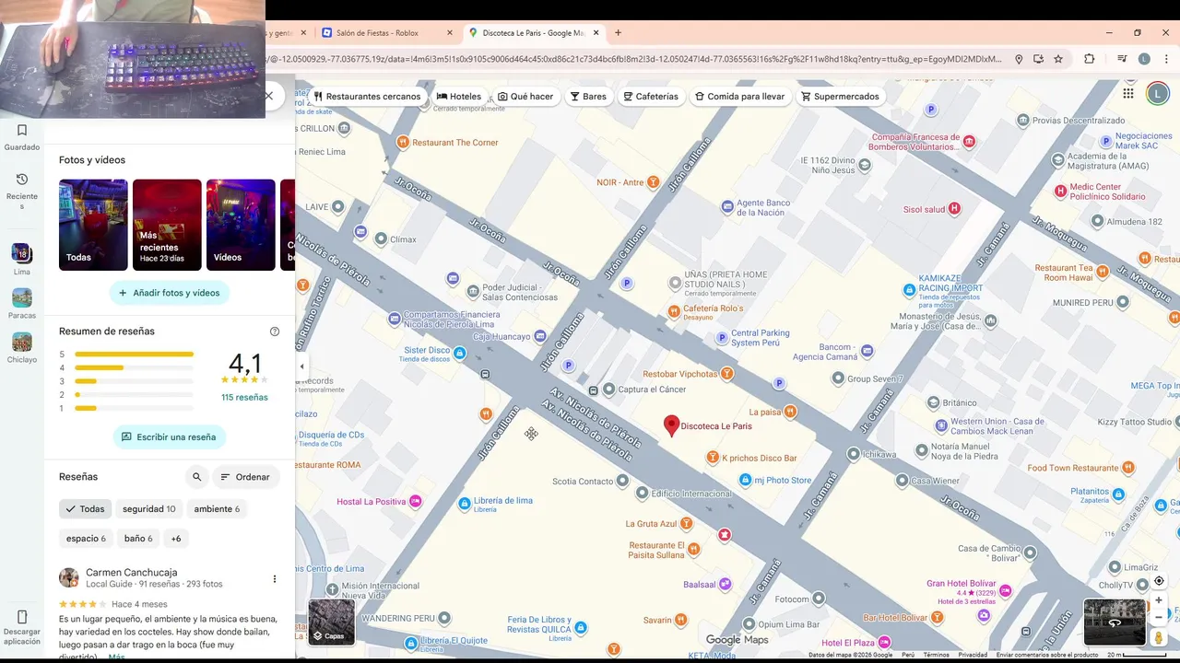This screenshot has width=1180, height=663.
Task: Open the Capas layers thumbnail
Action: [x=331, y=622]
